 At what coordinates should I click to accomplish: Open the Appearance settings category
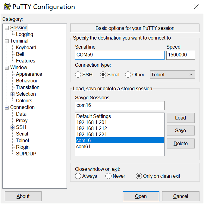29,74
